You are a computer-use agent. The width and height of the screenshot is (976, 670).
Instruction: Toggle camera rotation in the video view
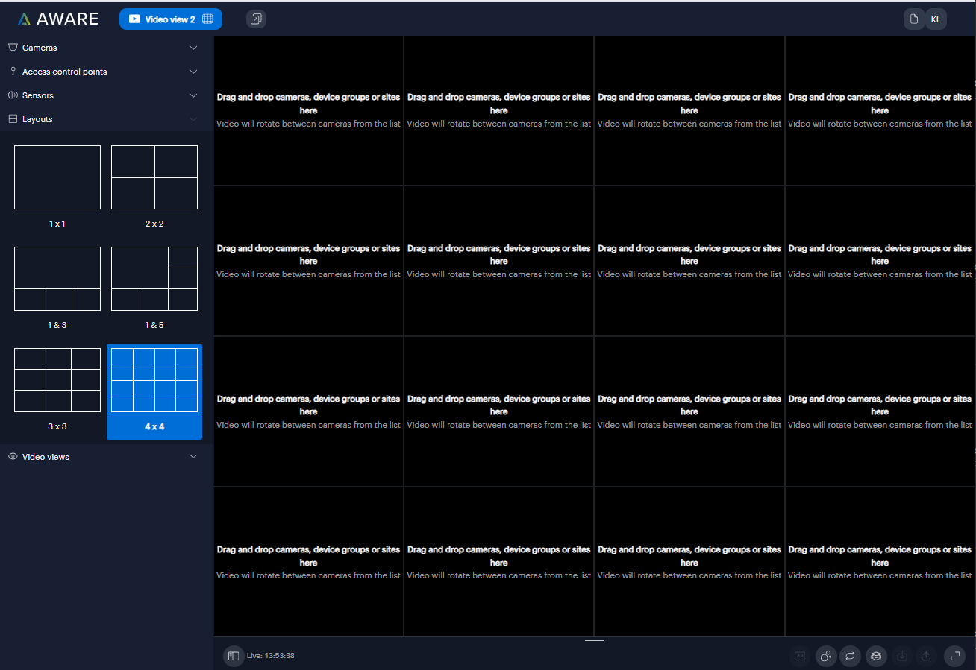(850, 656)
